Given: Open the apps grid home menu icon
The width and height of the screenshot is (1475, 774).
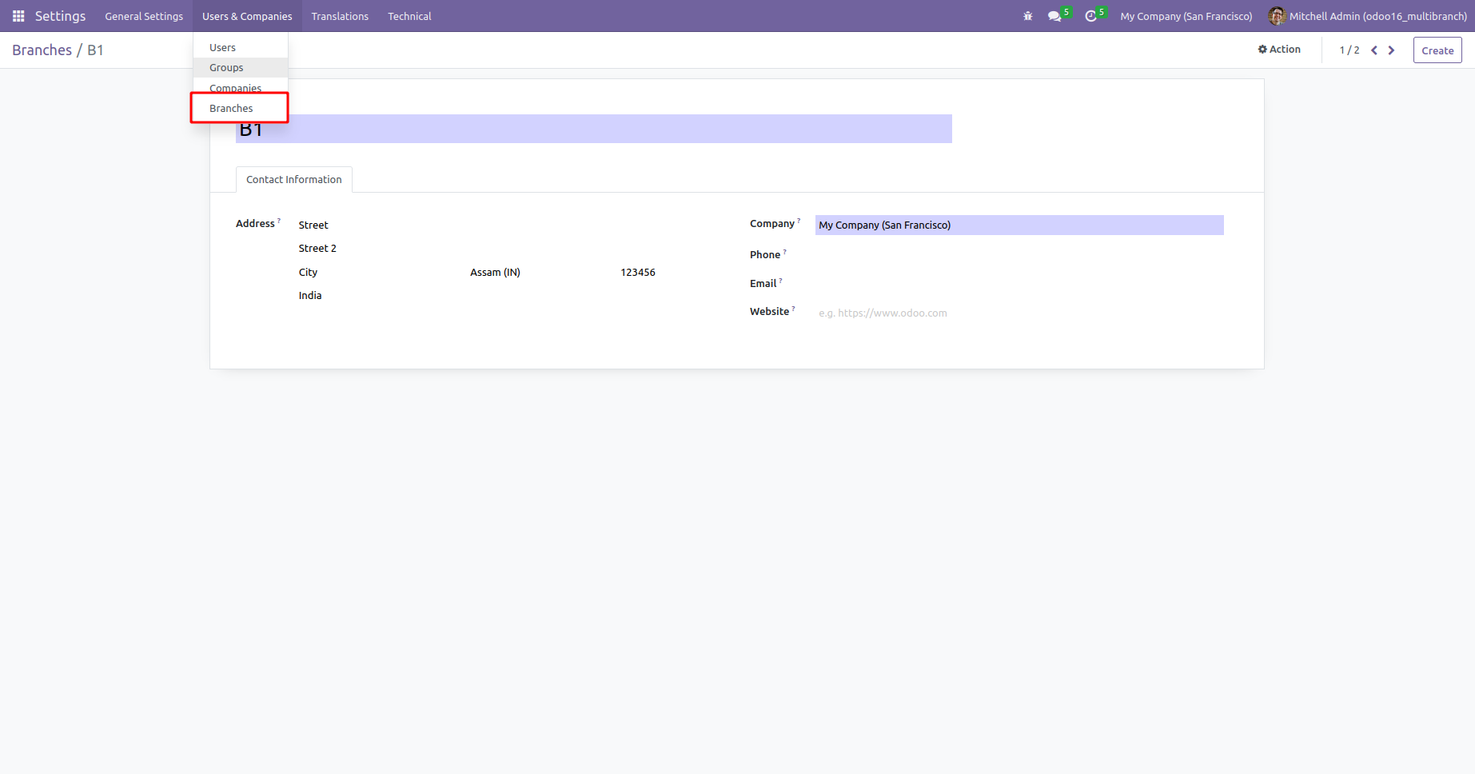Looking at the screenshot, I should tap(18, 16).
